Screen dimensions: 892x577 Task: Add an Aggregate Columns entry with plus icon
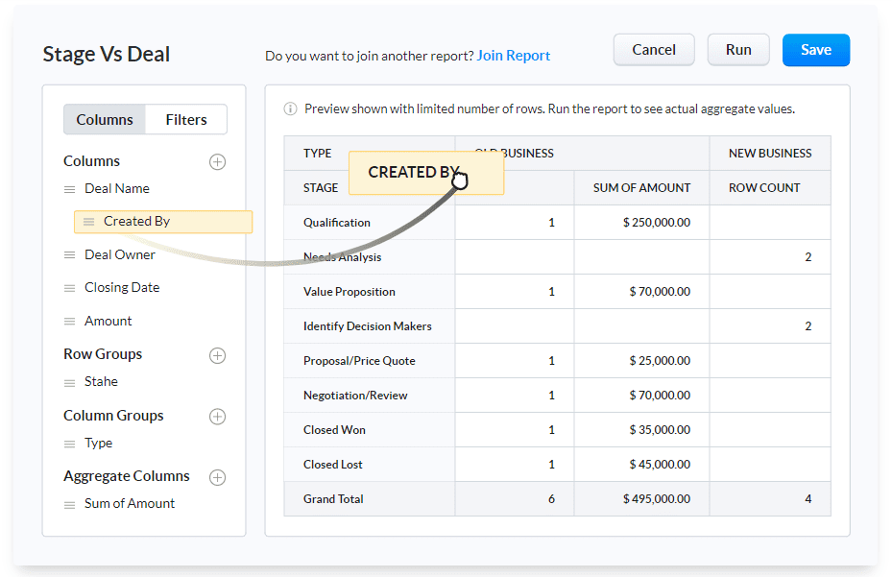(x=217, y=477)
